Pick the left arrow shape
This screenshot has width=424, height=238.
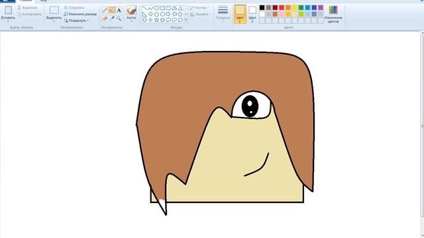tap(174, 14)
